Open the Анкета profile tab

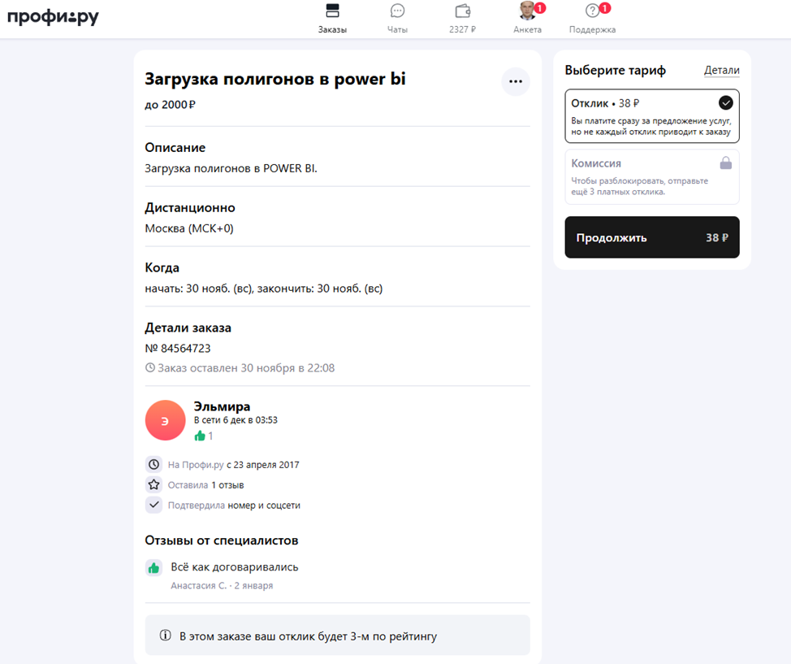(528, 19)
